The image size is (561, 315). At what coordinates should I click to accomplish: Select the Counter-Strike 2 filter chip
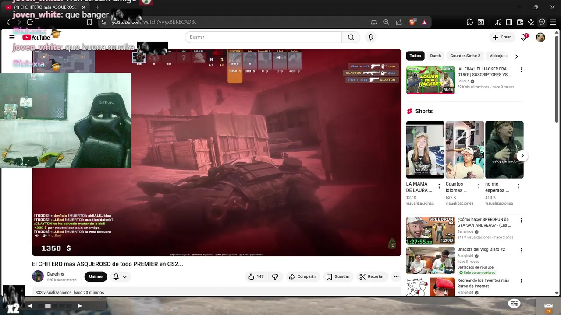(465, 56)
